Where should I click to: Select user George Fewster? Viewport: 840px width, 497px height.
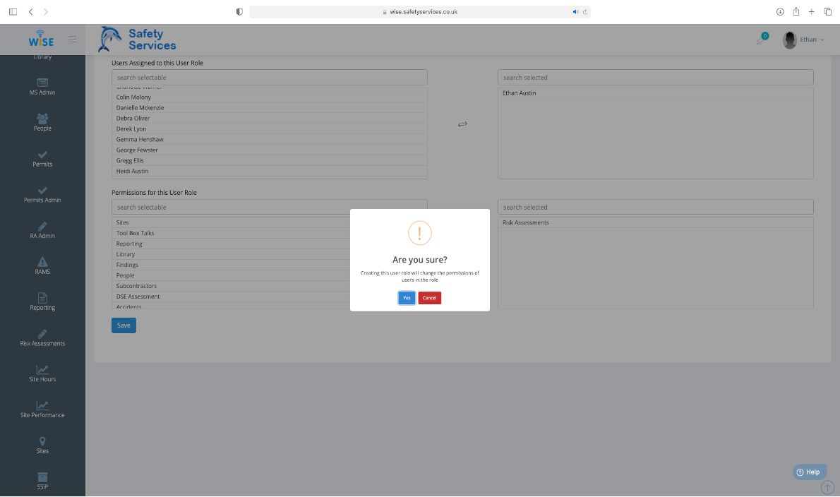coord(270,150)
